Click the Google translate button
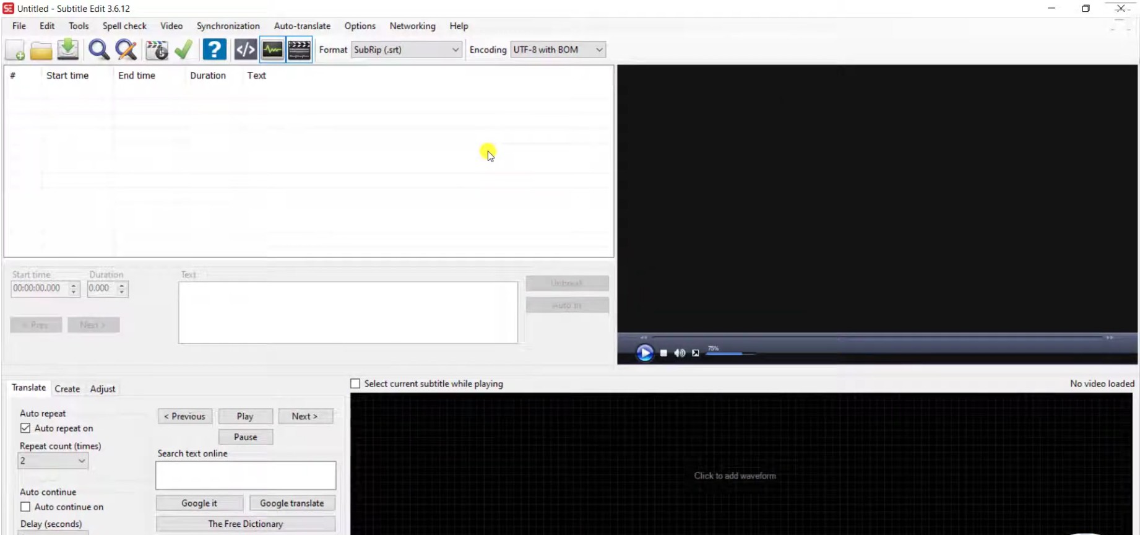1140x535 pixels. coord(291,503)
